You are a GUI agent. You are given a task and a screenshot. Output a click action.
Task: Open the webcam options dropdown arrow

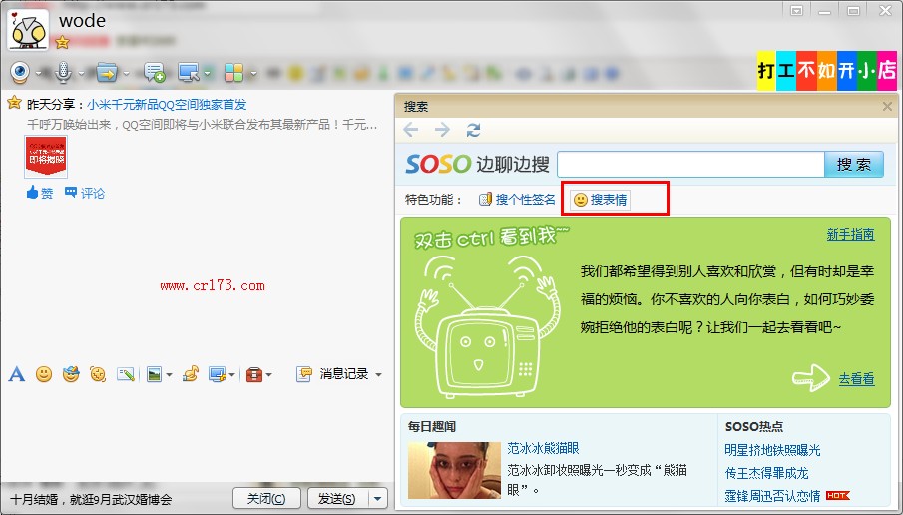(x=39, y=73)
